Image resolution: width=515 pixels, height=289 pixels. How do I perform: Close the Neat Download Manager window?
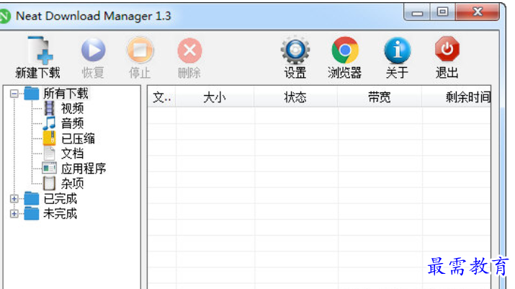tap(478, 12)
